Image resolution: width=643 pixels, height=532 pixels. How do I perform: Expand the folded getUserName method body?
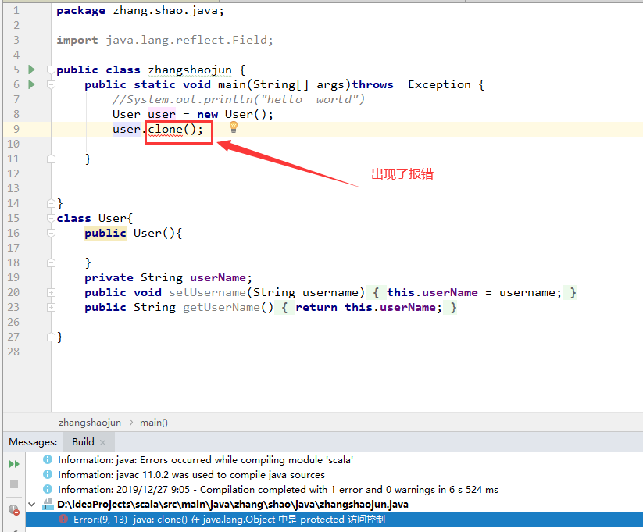51,307
